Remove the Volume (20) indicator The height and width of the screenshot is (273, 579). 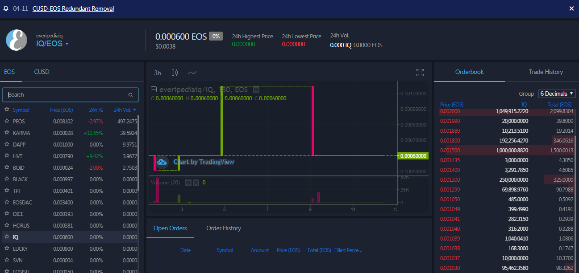196,183
